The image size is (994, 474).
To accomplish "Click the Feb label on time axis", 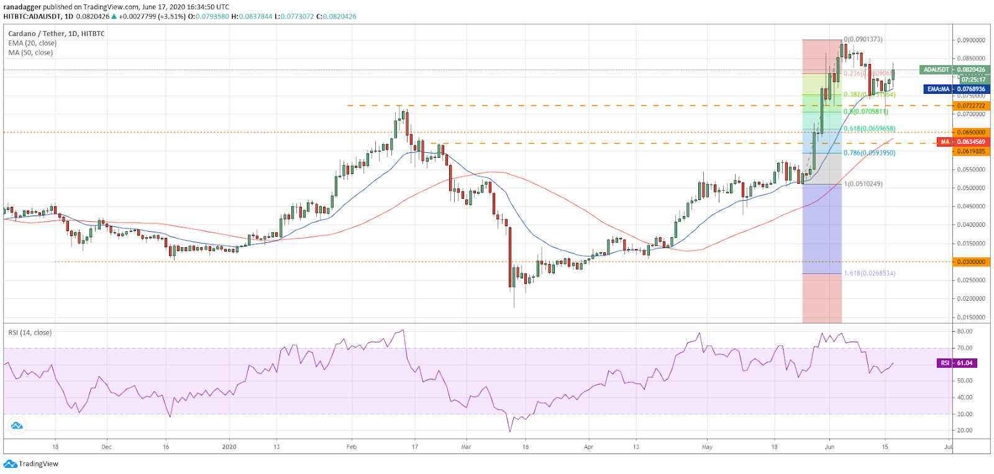I will point(352,447).
